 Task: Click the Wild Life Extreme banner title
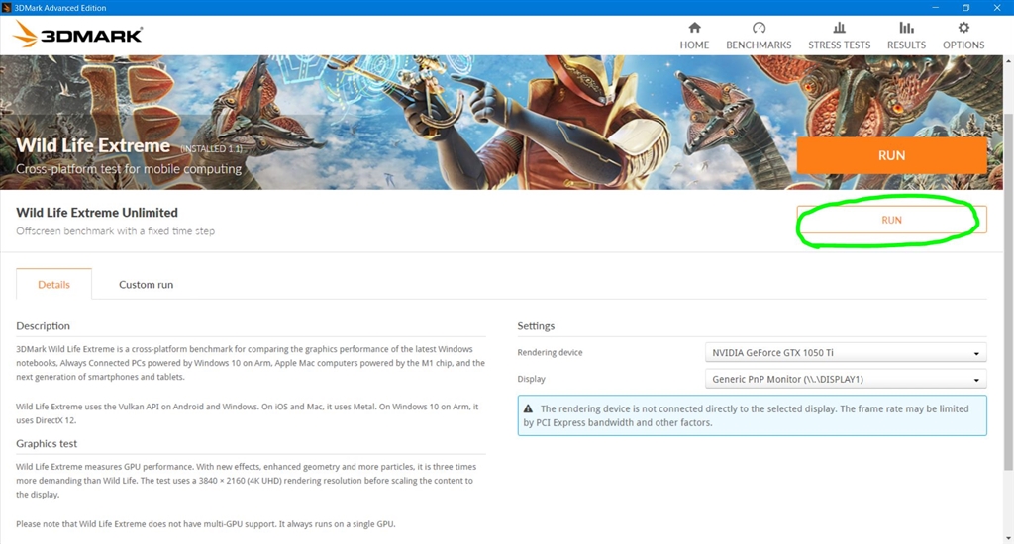pyautogui.click(x=93, y=145)
